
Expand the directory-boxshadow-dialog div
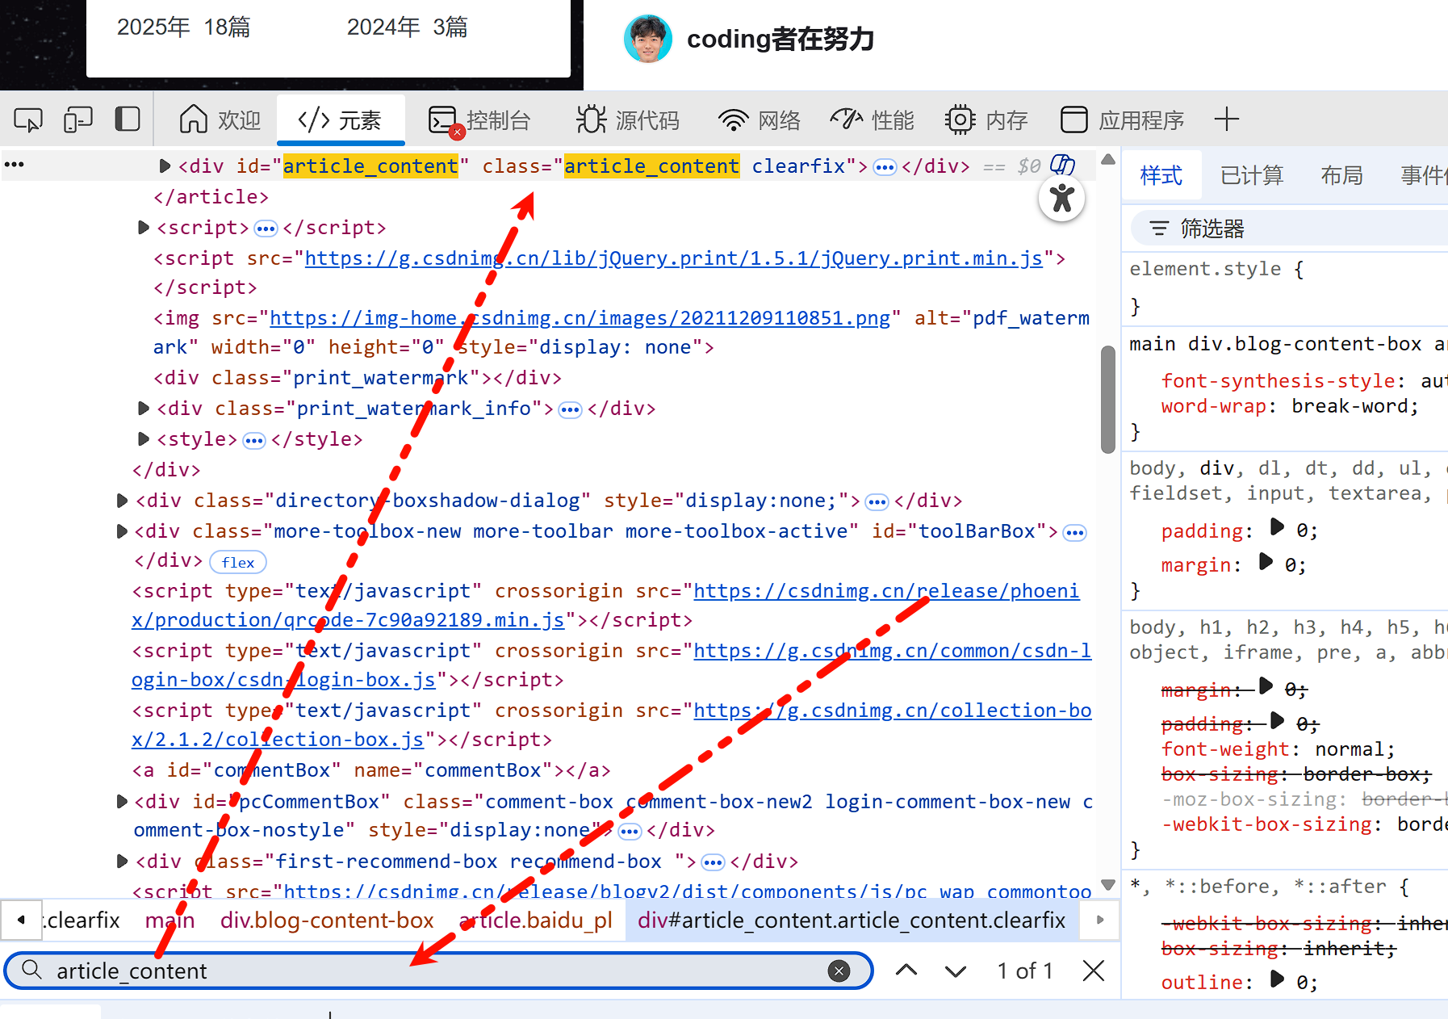[x=122, y=500]
